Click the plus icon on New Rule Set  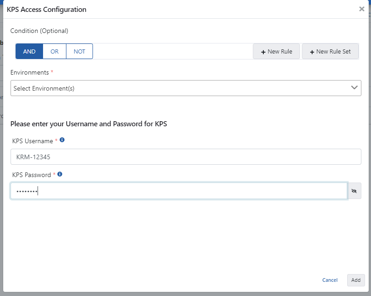pyautogui.click(x=312, y=52)
